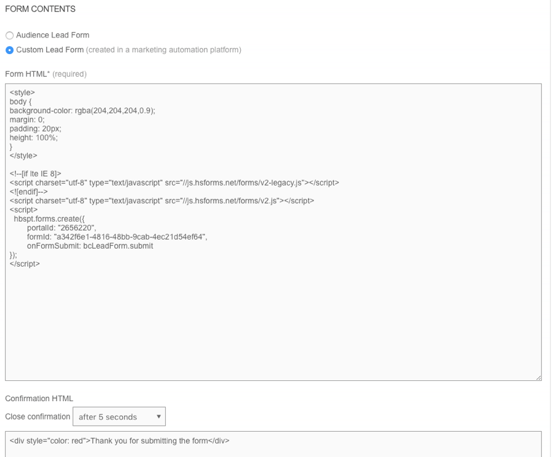Click the "Custom Lead Form" label text

[50, 50]
